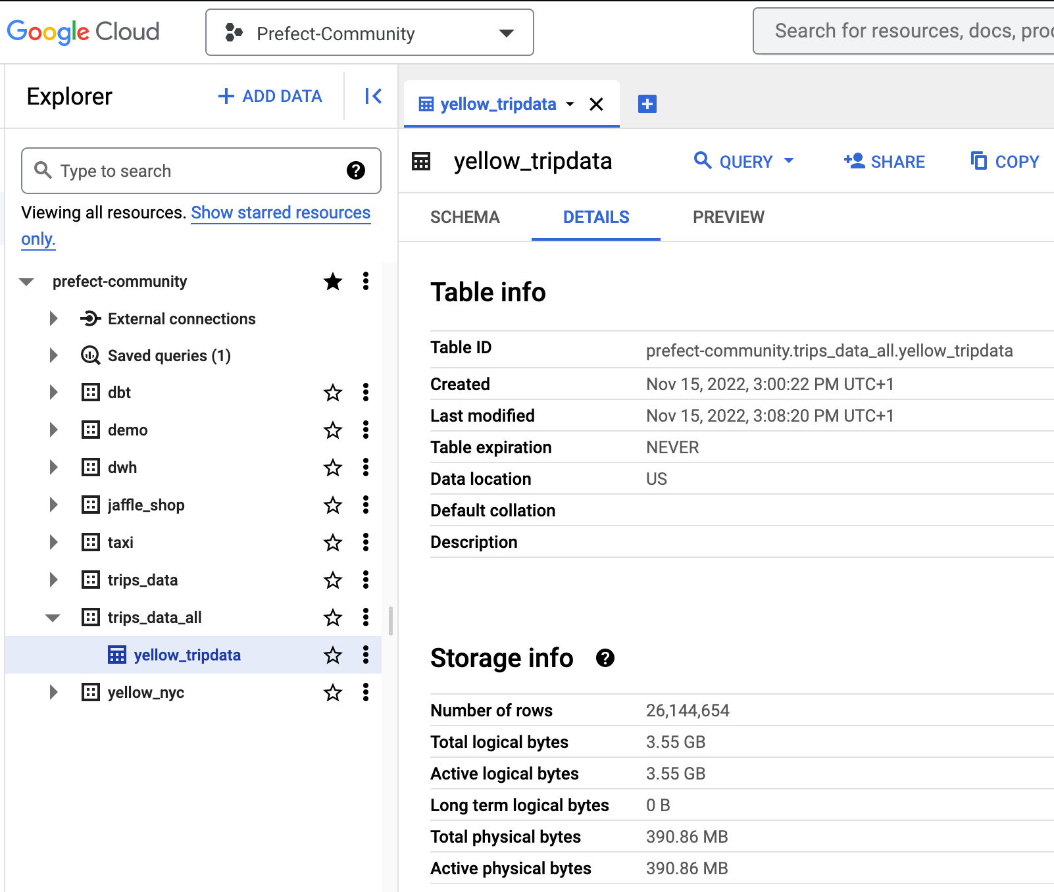Open yellow_tripdata table actions menu
1054x892 pixels.
(x=366, y=655)
